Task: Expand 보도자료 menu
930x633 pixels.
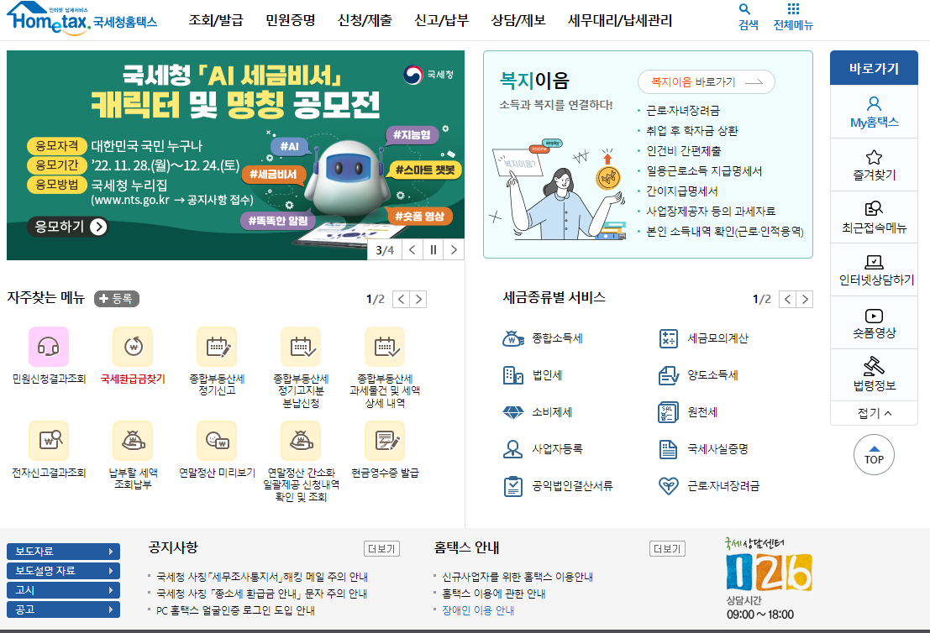Action: 64,552
